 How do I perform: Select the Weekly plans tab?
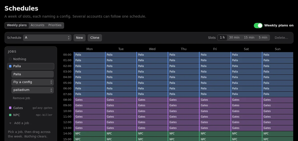click(x=17, y=25)
